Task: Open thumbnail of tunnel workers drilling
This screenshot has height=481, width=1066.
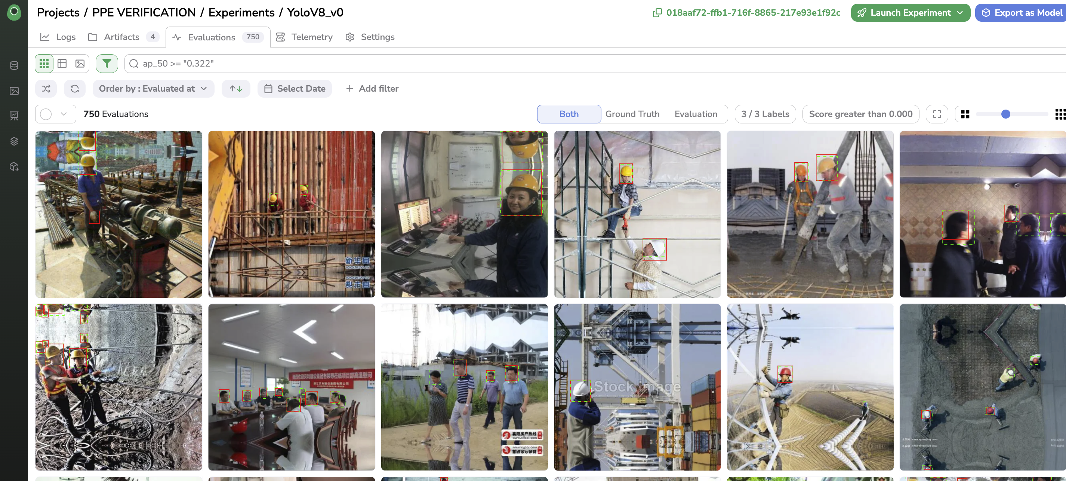Action: [x=119, y=387]
